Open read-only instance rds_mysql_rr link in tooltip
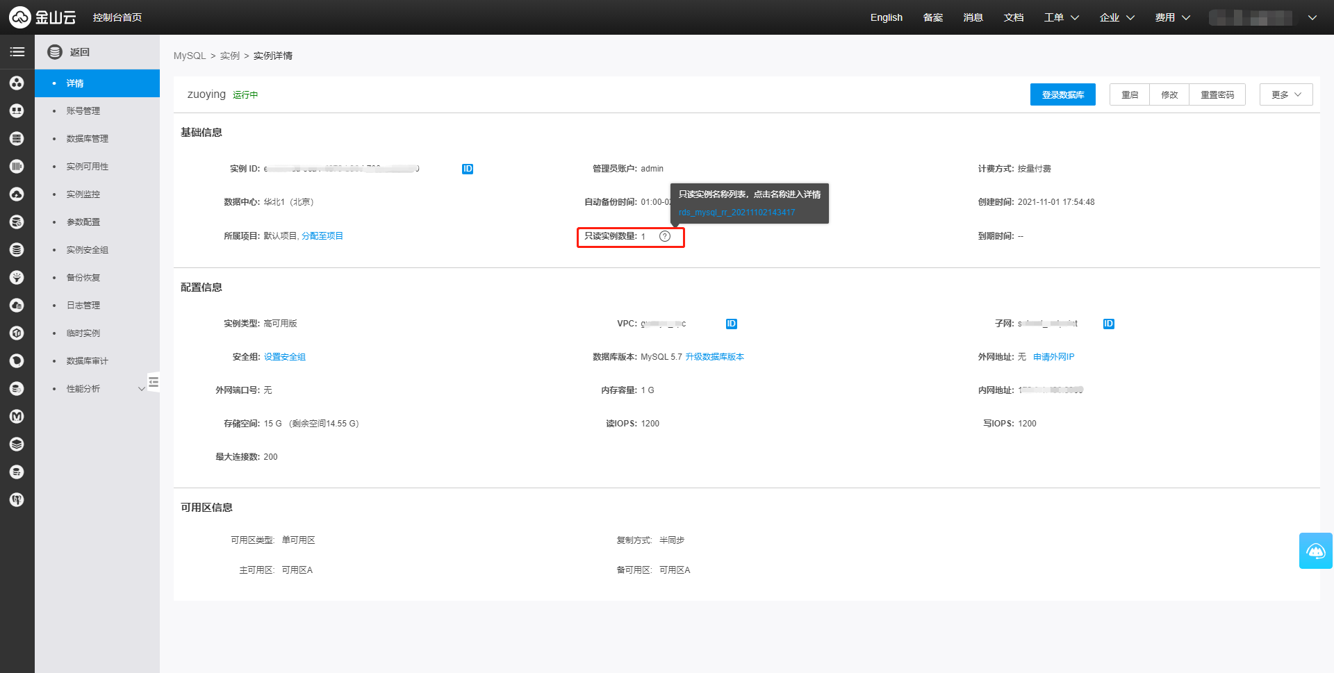This screenshot has width=1334, height=673. click(736, 213)
